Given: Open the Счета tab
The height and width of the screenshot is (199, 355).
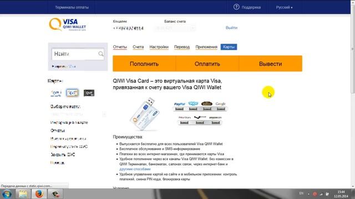Looking at the screenshot, I should point(138,47).
